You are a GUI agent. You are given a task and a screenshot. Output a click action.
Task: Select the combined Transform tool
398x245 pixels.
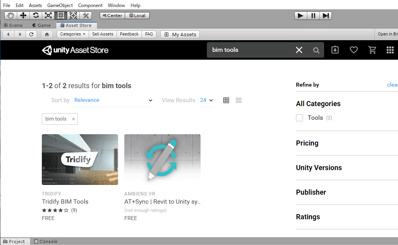(x=73, y=16)
